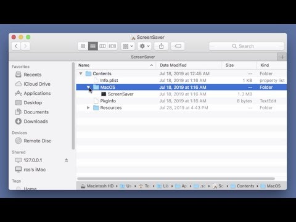Image resolution: width=296 pixels, height=222 pixels.
Task: Select the 127.0.0.1 shared server
Action: (x=33, y=160)
